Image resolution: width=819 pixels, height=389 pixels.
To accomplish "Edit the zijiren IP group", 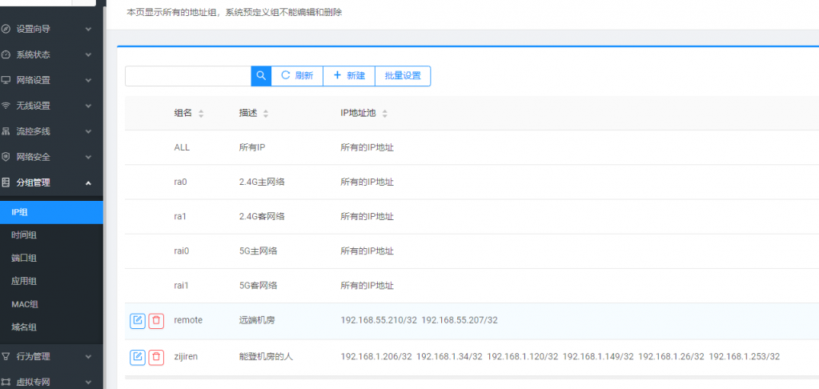I will (x=138, y=357).
